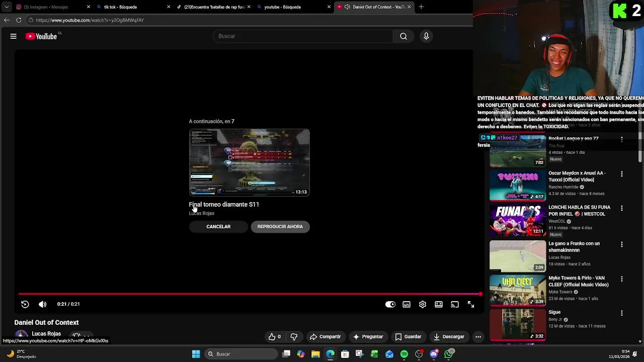644x362 pixels.
Task: Toggle subtitles captions button
Action: (x=407, y=304)
